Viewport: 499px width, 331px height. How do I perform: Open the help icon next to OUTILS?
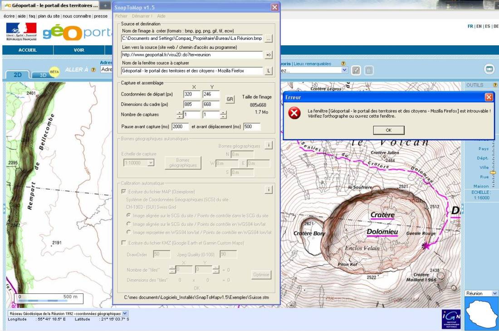[x=495, y=85]
